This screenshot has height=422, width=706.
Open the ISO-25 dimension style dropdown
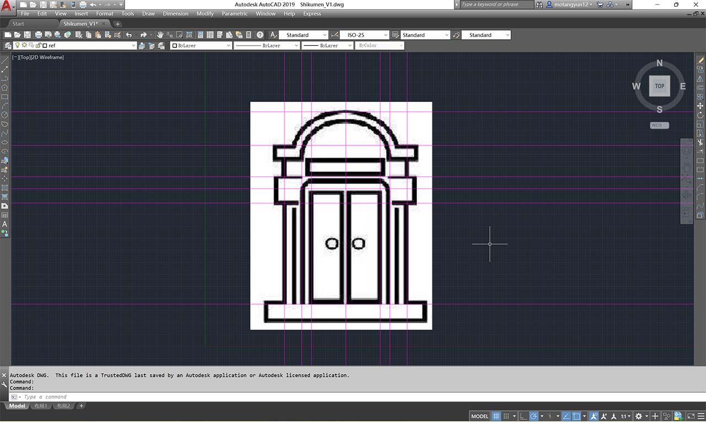point(365,35)
